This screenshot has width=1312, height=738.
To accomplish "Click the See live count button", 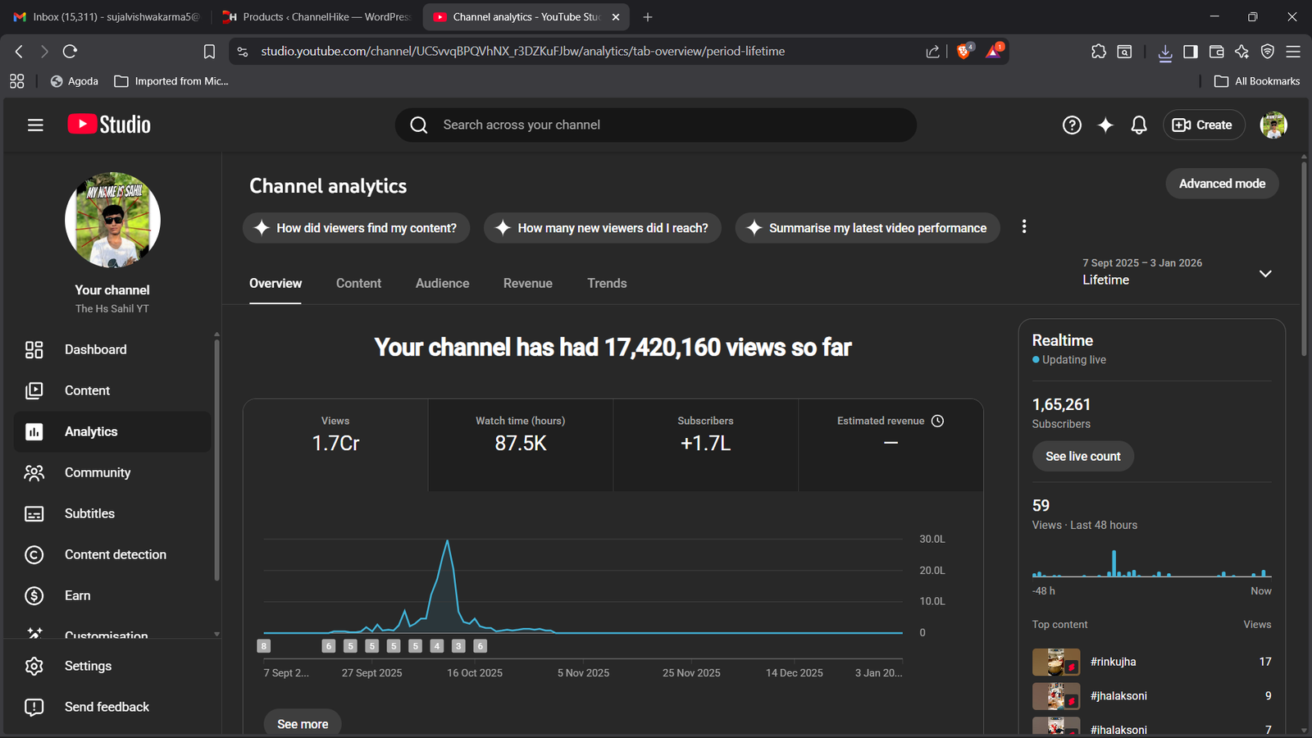I will point(1082,456).
